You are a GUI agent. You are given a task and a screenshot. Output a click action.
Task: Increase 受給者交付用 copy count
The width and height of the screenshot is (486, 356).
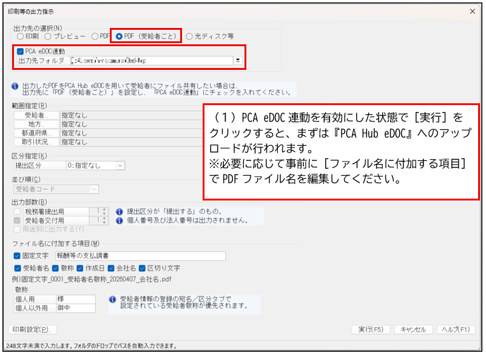coord(104,219)
